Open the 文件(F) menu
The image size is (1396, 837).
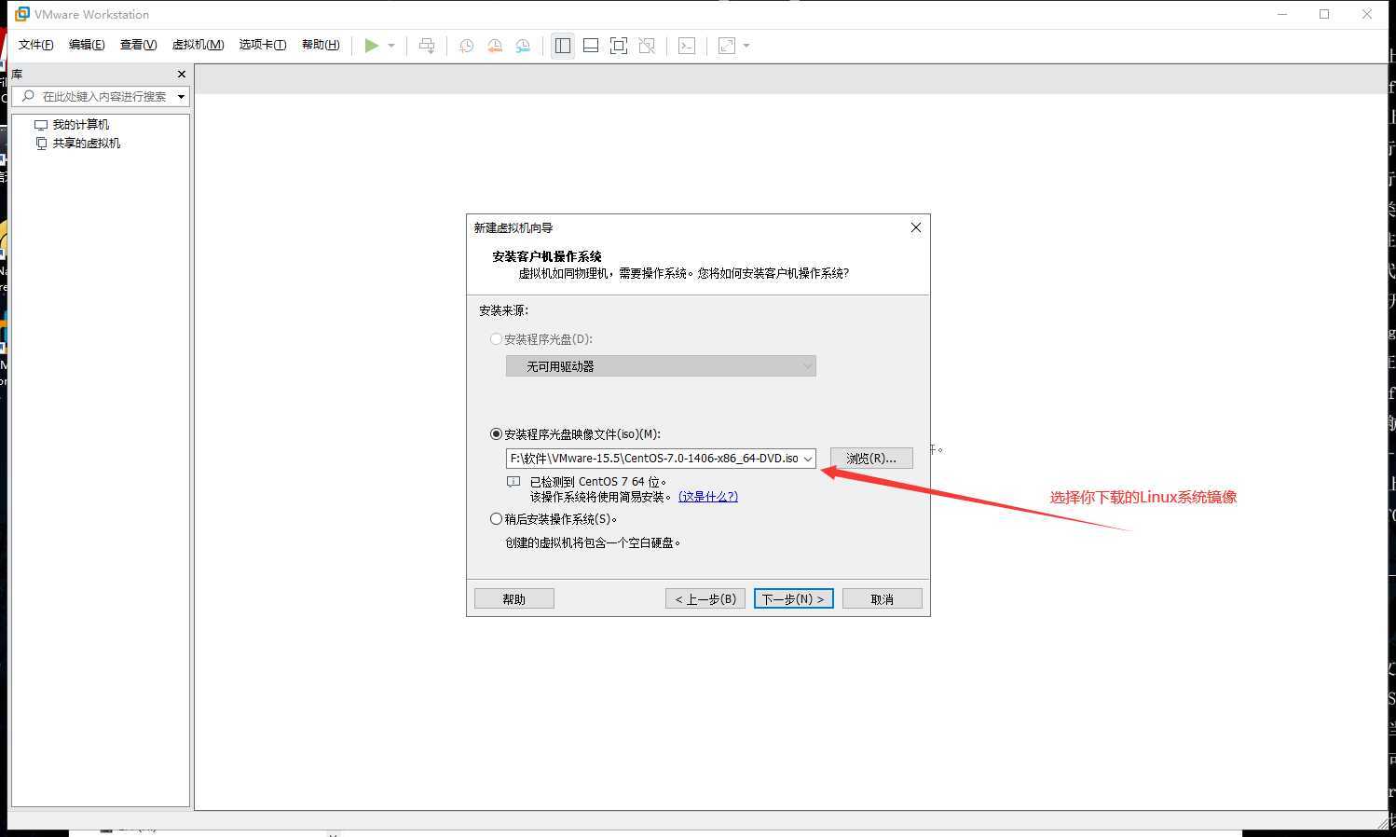[x=36, y=45]
